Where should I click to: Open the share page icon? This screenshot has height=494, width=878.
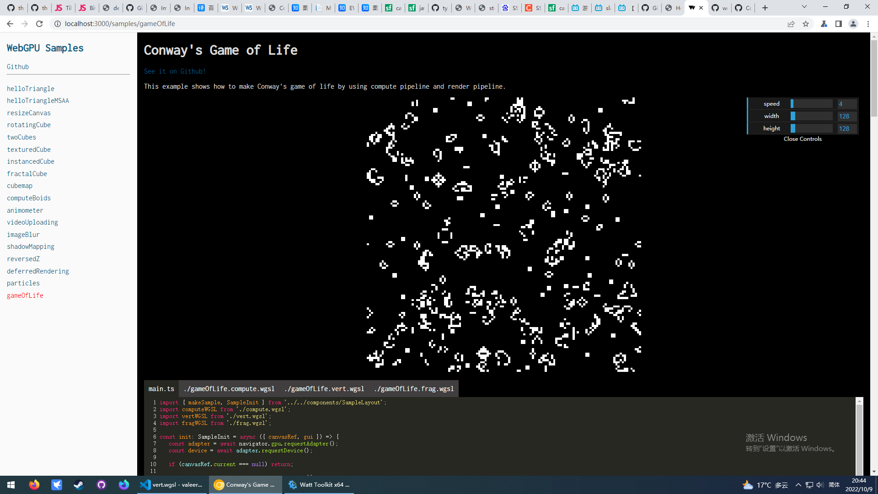[791, 24]
